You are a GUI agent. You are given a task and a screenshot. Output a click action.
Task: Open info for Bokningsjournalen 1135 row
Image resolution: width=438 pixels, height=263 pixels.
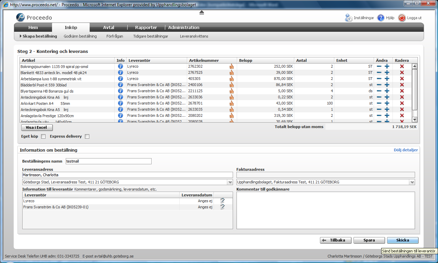coord(120,66)
